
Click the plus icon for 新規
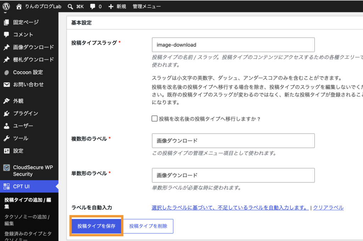tap(111, 6)
